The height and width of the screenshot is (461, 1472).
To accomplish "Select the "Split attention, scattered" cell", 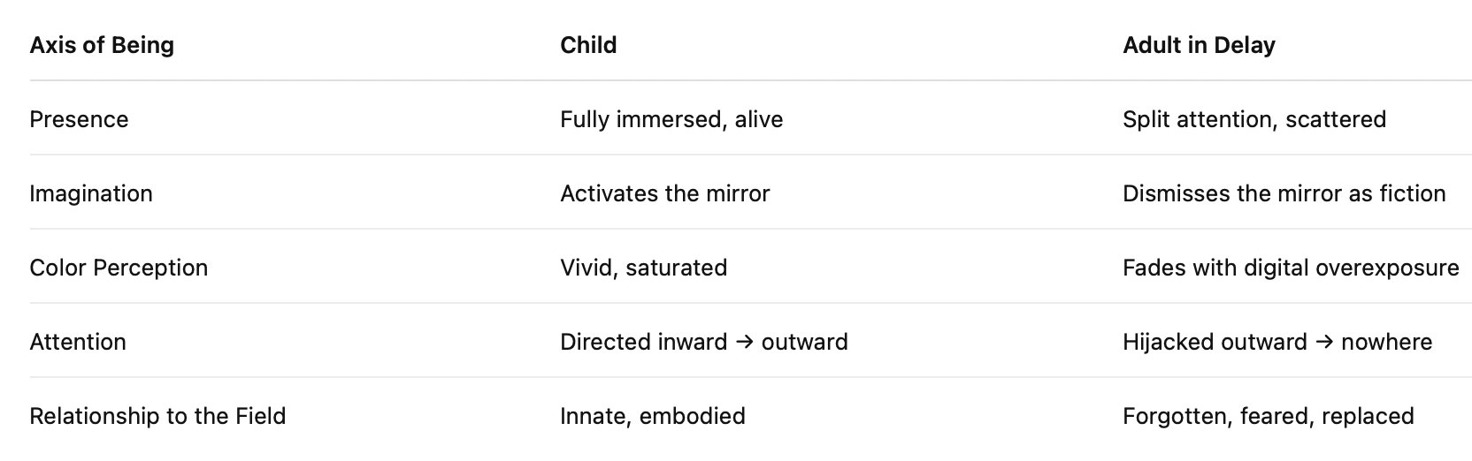I will click(1253, 119).
